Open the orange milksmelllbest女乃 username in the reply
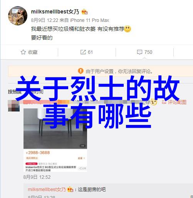The height and width of the screenshot is (198, 193). (47, 190)
